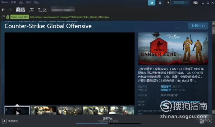The height and width of the screenshot is (127, 215).
Task: Click the 社区中心 button
Action: coord(198,26)
